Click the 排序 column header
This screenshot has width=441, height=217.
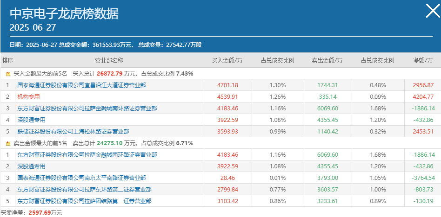click(7, 61)
